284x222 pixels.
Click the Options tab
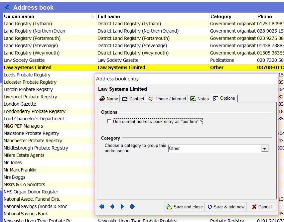[x=224, y=98]
